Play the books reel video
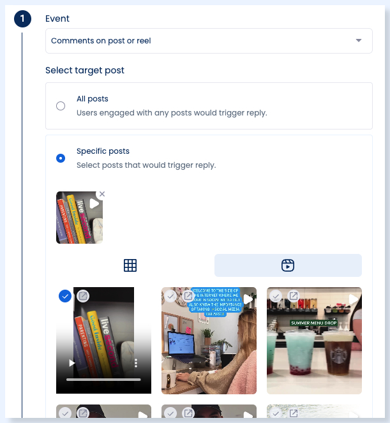 (x=71, y=363)
